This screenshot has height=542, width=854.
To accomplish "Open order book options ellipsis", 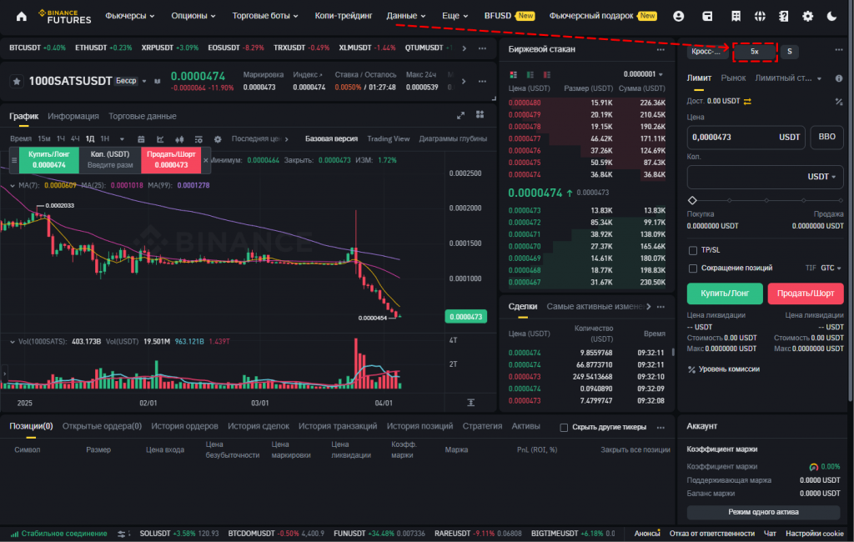I will (661, 49).
